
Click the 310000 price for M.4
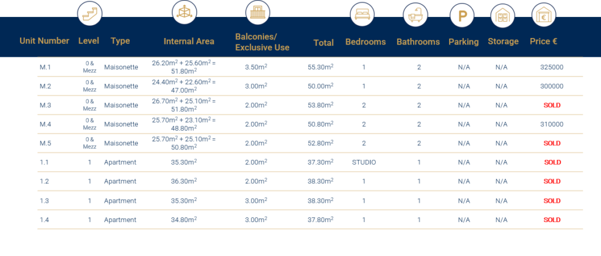click(x=552, y=124)
